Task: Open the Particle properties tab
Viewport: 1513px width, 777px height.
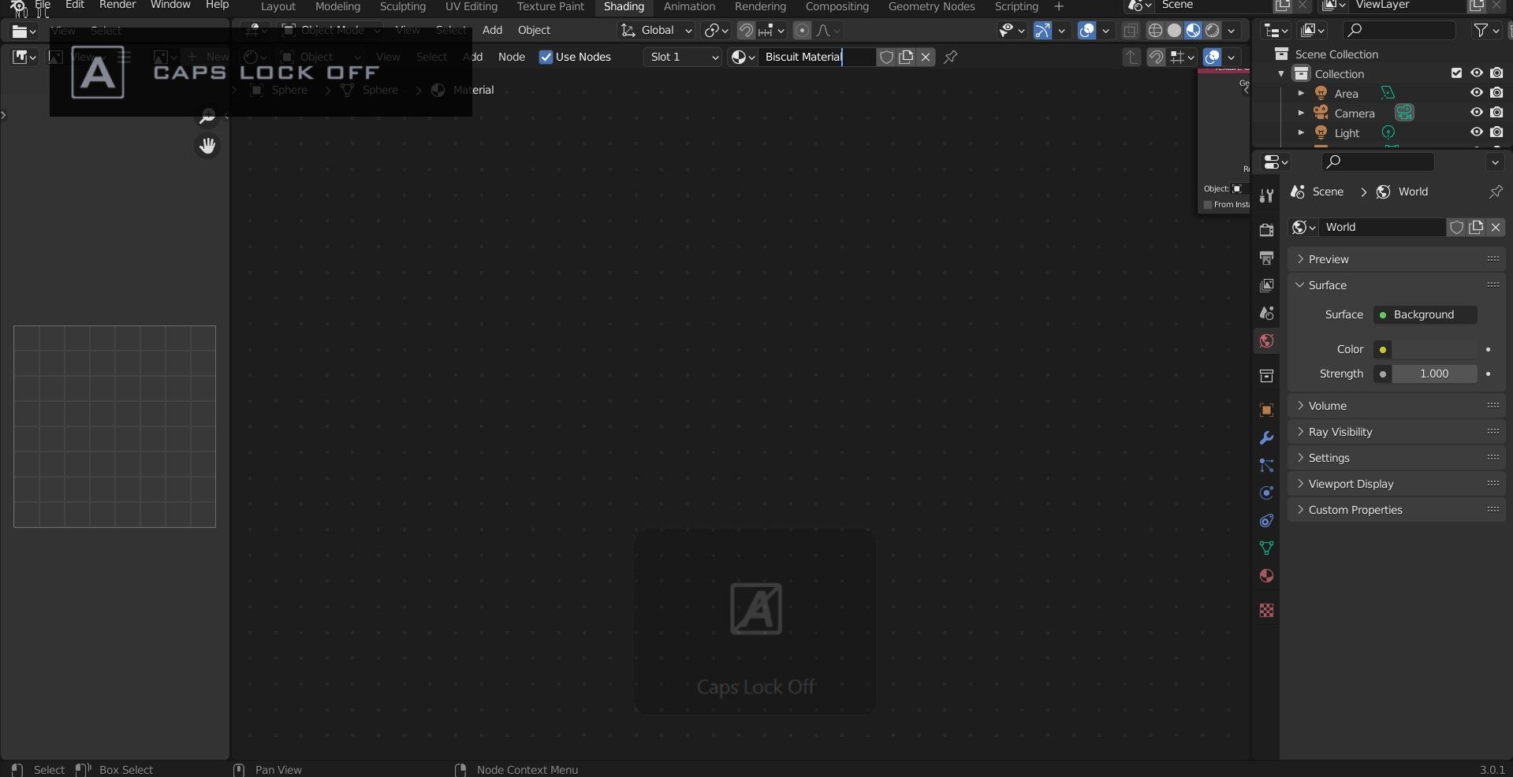Action: [x=1266, y=465]
